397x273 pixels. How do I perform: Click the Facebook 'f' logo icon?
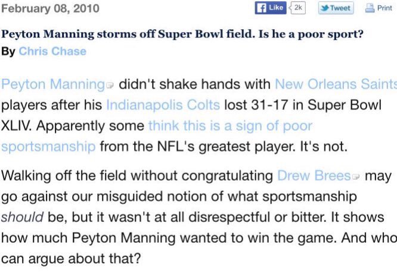coord(261,8)
